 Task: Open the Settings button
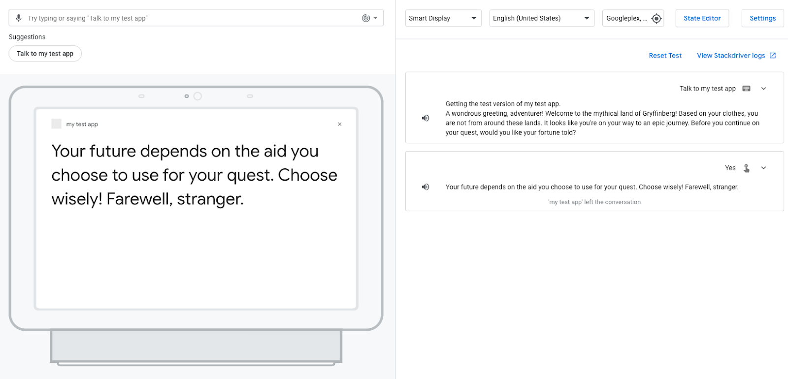coord(762,18)
